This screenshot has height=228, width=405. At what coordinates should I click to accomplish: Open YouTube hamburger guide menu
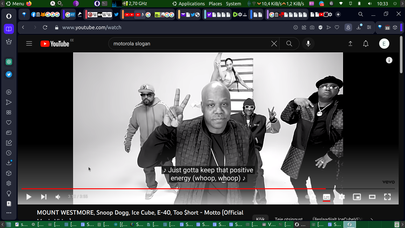pos(29,44)
